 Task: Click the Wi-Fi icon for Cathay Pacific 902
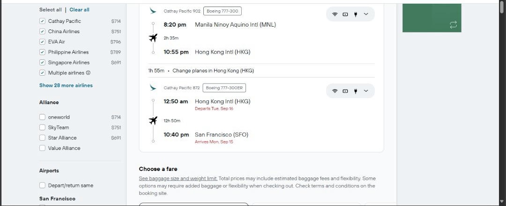coord(335,14)
